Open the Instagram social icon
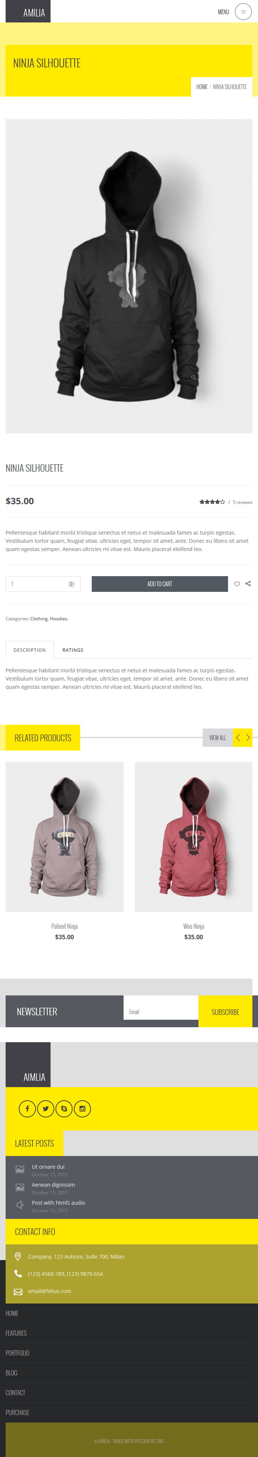Screen dimensions: 258x1457 pyautogui.click(x=83, y=1108)
